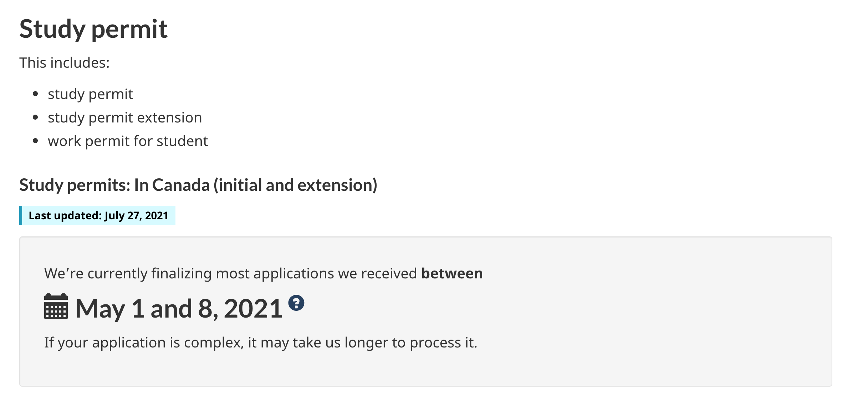This screenshot has width=868, height=403.
Task: Click the bullet before "work permit for student"
Action: (x=35, y=141)
